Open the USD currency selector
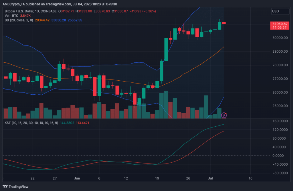This screenshot has height=191, width=293. (x=280, y=11)
